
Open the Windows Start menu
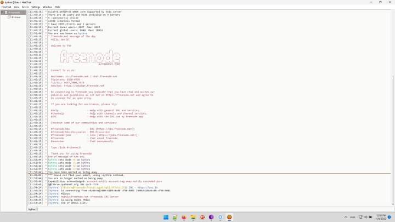(166, 217)
